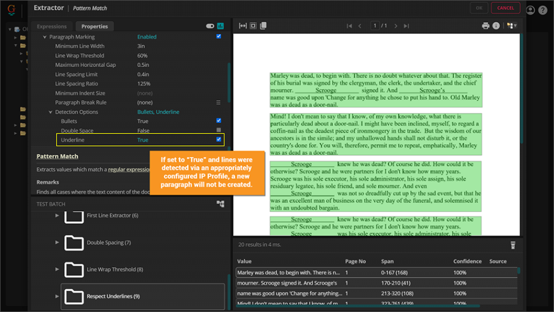This screenshot has height=312, width=554.
Task: Uncheck the Paragraph Marking Enabled checkbox
Action: coord(219,36)
